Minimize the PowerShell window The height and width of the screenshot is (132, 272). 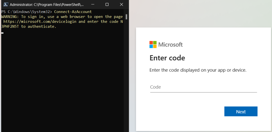click(x=93, y=4)
